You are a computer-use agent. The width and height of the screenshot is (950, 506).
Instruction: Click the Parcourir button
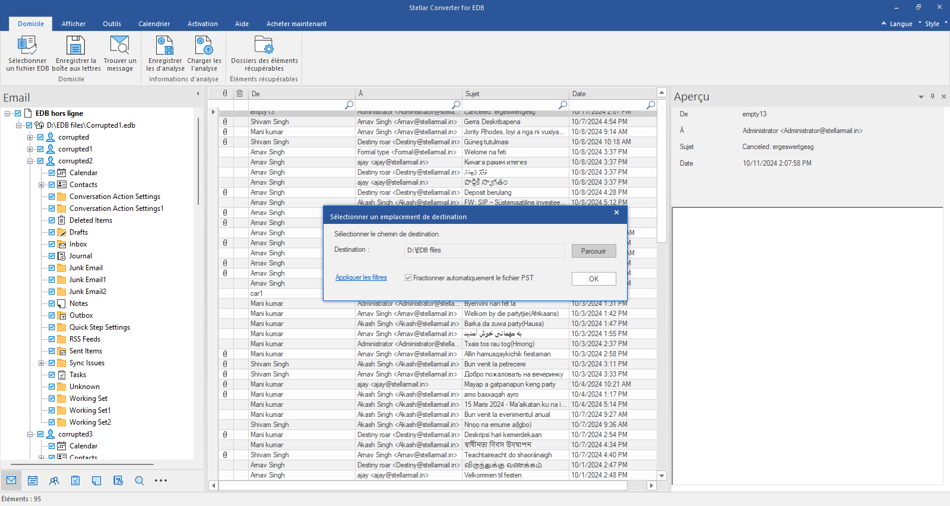coord(593,251)
